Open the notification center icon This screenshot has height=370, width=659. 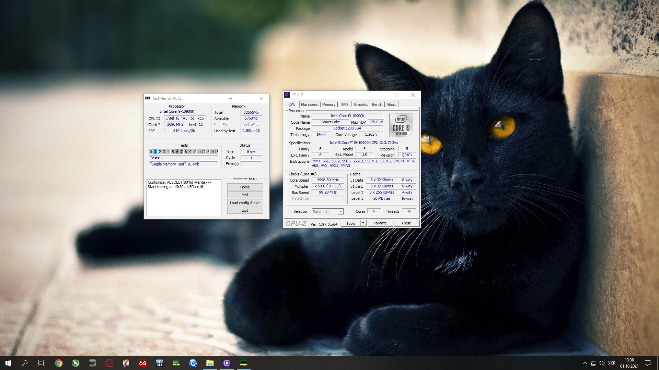point(648,363)
